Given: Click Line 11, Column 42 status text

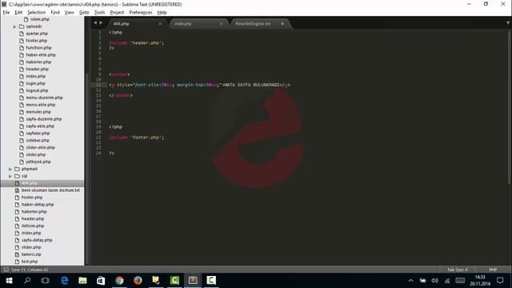Looking at the screenshot, I should pyautogui.click(x=30, y=270).
